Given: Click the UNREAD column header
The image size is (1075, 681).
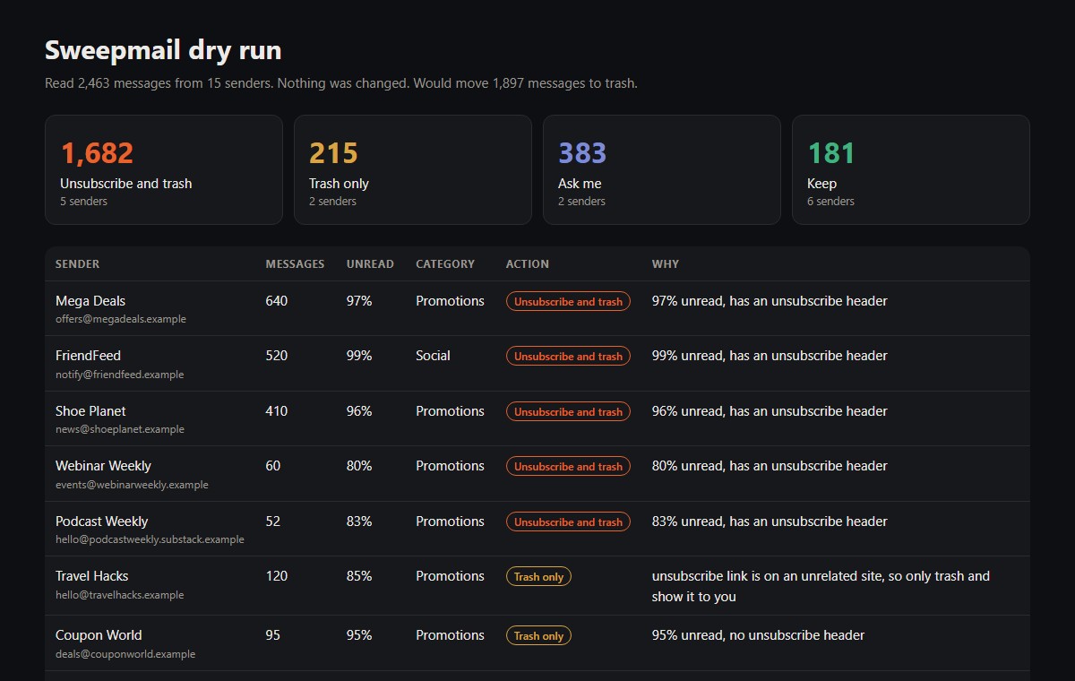Looking at the screenshot, I should (370, 264).
